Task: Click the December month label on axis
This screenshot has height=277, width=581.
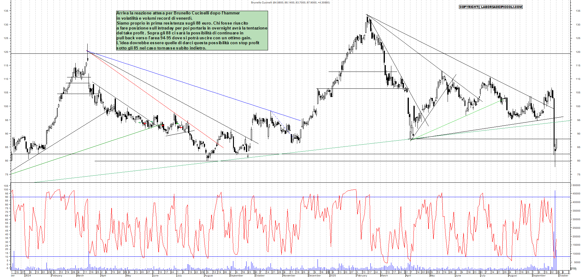Action: pos(314,275)
